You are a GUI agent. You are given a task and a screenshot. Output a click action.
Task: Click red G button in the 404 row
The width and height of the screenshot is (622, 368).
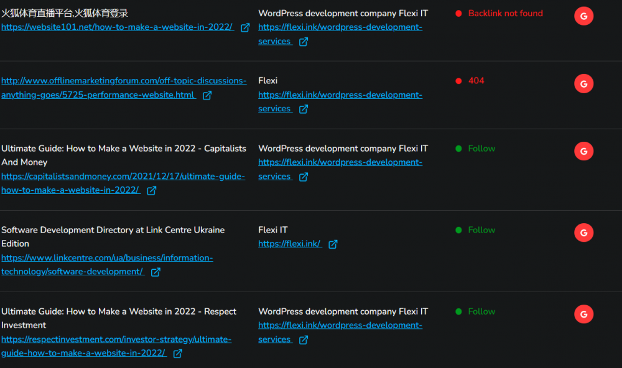583,84
